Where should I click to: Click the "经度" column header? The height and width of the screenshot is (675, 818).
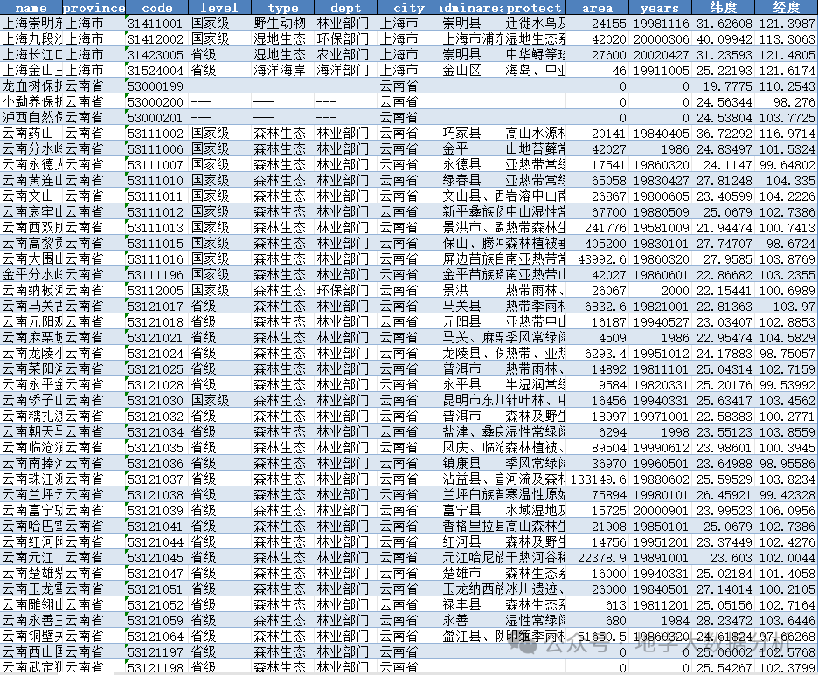point(787,8)
